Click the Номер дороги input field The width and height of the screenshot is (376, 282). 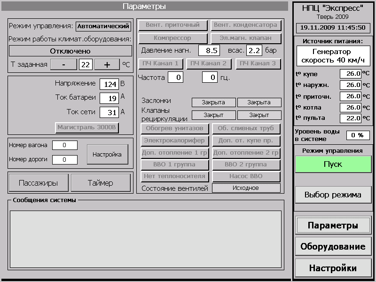pos(65,159)
